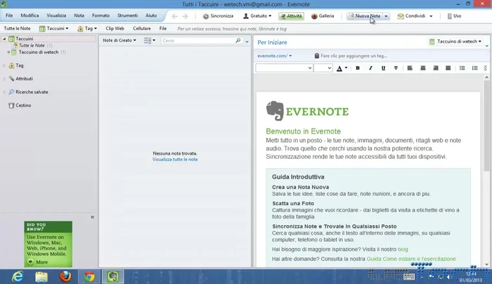Screen dimensions: 492x284
Task: Open the Note di Creato sort dropdown
Action: pyautogui.click(x=119, y=41)
